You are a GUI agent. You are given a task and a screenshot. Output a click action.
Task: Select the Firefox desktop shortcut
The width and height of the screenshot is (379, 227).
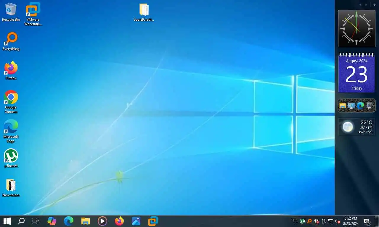(x=11, y=71)
